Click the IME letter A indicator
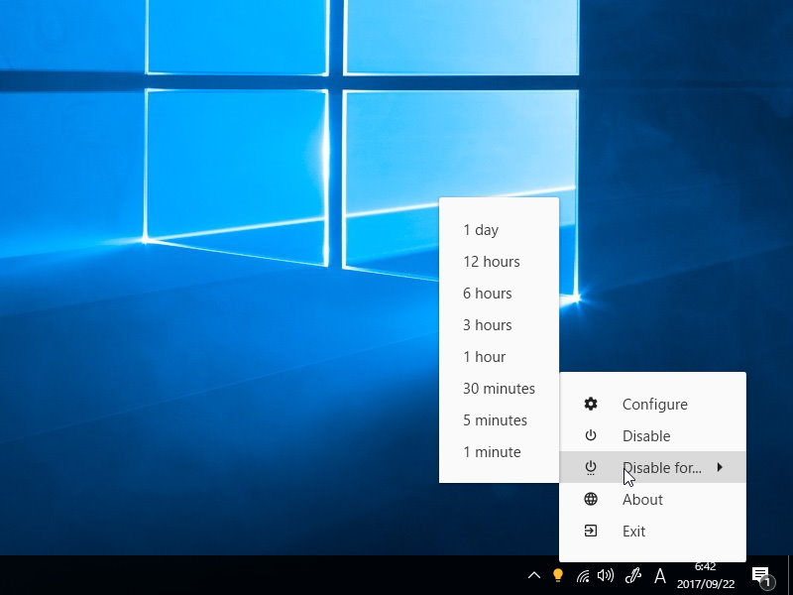This screenshot has width=793, height=595. click(x=660, y=576)
